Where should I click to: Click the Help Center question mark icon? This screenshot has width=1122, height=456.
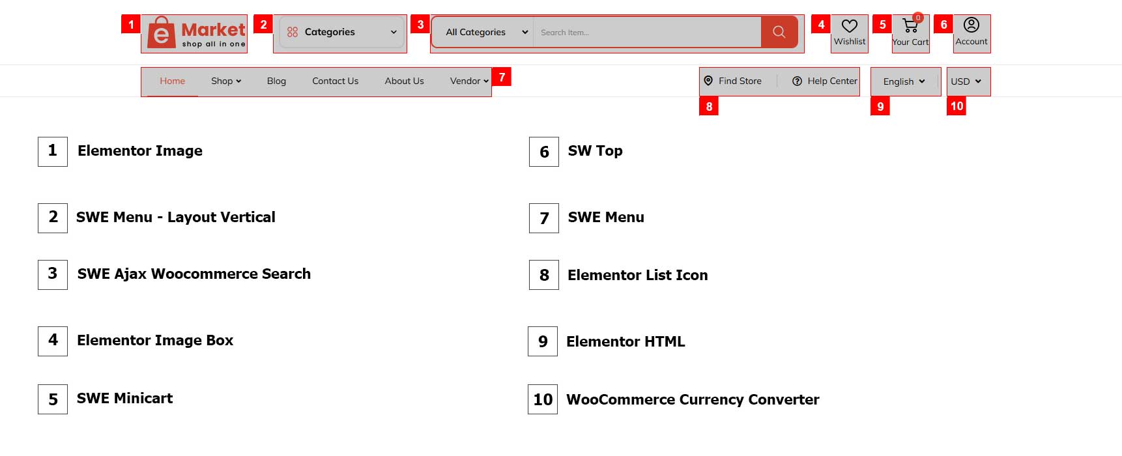point(797,81)
